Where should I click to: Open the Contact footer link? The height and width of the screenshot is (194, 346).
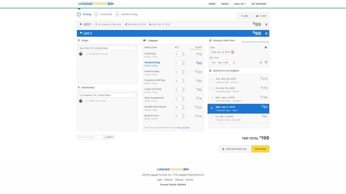(x=189, y=180)
